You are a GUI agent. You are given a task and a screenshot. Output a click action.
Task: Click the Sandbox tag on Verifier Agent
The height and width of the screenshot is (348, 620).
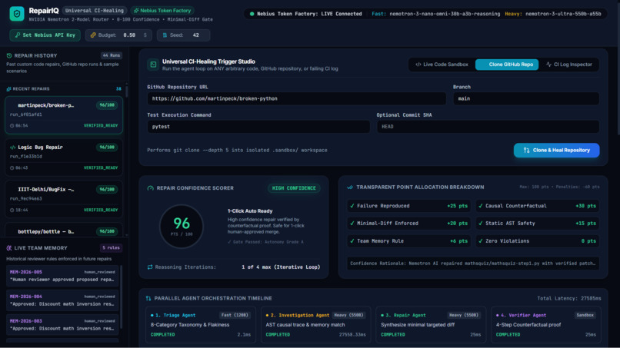[x=585, y=315]
